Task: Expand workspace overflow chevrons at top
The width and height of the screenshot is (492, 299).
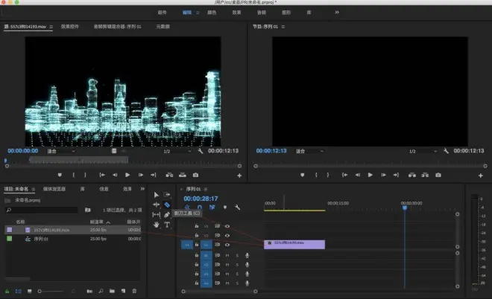Action: point(337,12)
